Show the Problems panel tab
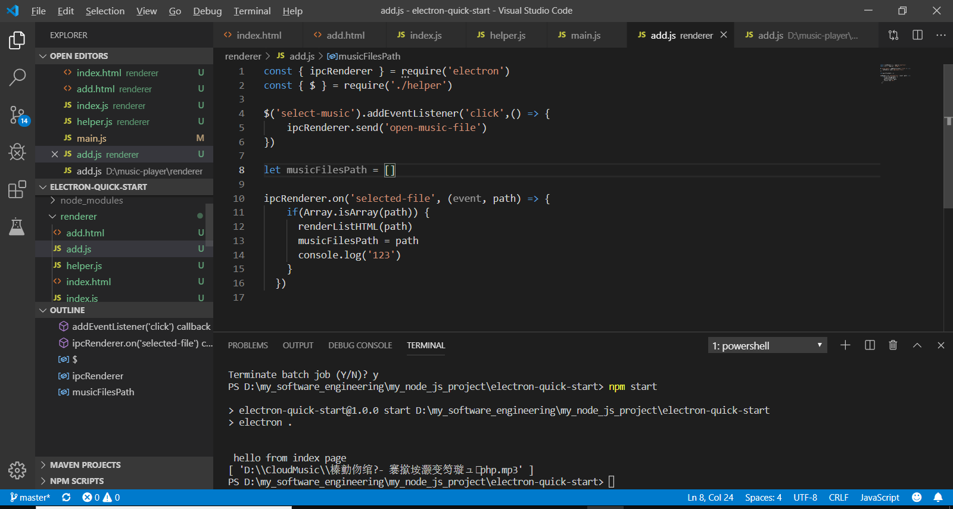Image resolution: width=953 pixels, height=509 pixels. (x=248, y=345)
